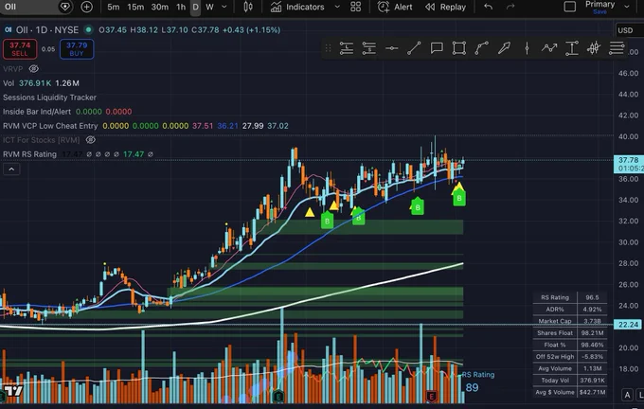Image resolution: width=644 pixels, height=409 pixels.
Task: Click the ADR% 4.92% value cell
Action: [x=592, y=310]
